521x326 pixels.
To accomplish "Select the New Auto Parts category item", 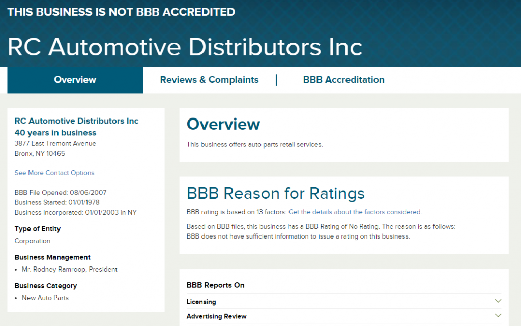I will pos(45,298).
